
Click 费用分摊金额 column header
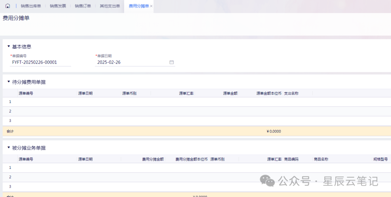point(153,159)
